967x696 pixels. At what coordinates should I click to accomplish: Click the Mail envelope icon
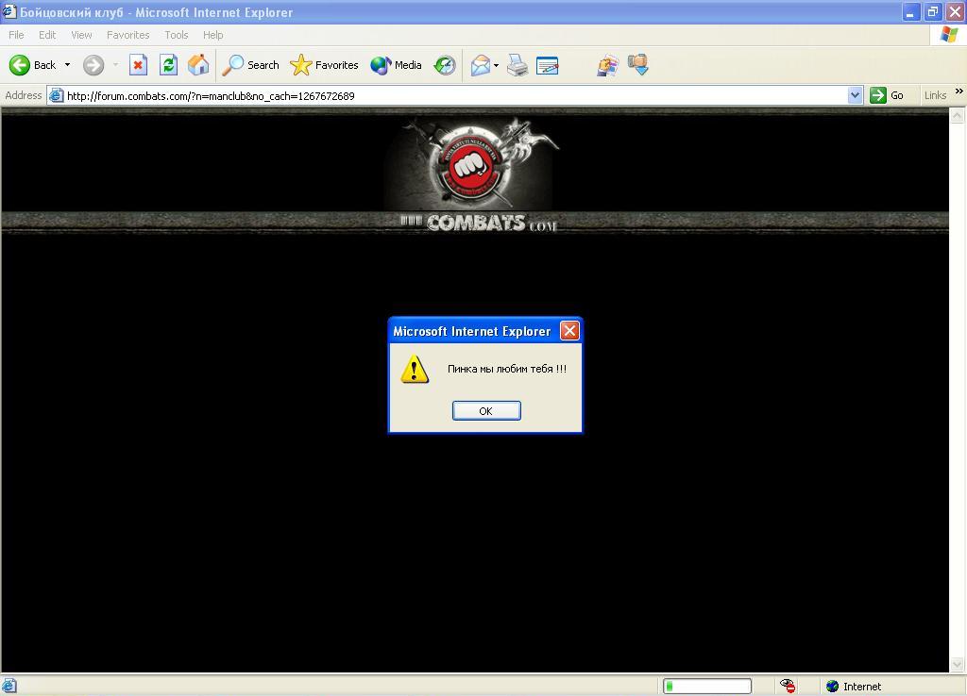tap(481, 65)
